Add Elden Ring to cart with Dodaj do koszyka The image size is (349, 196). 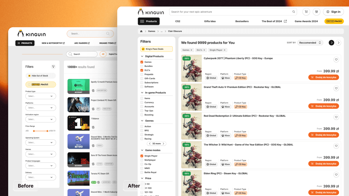[323, 192]
